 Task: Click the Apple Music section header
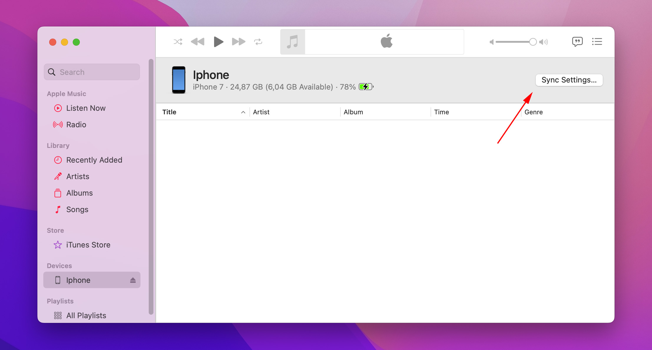67,94
